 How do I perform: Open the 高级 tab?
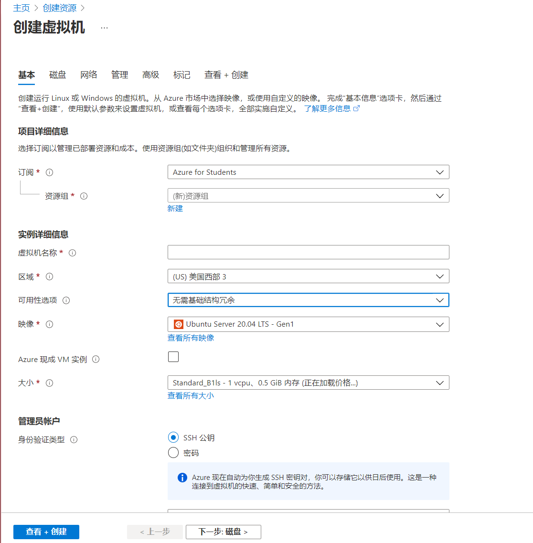click(x=150, y=75)
